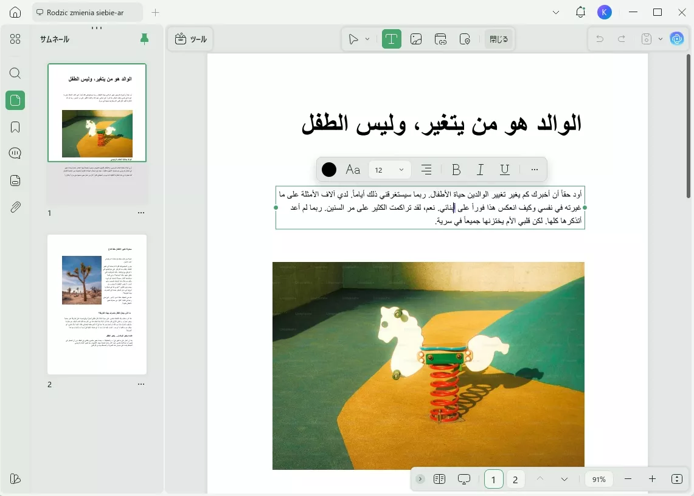Open the Aa font selector
Image resolution: width=694 pixels, height=496 pixels.
tap(353, 170)
